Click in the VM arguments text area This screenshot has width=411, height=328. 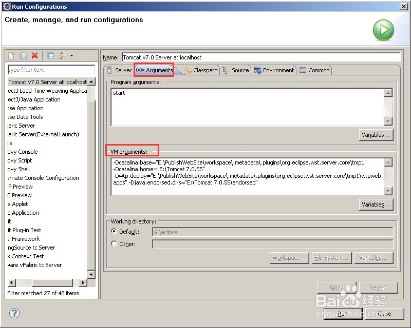click(x=248, y=176)
